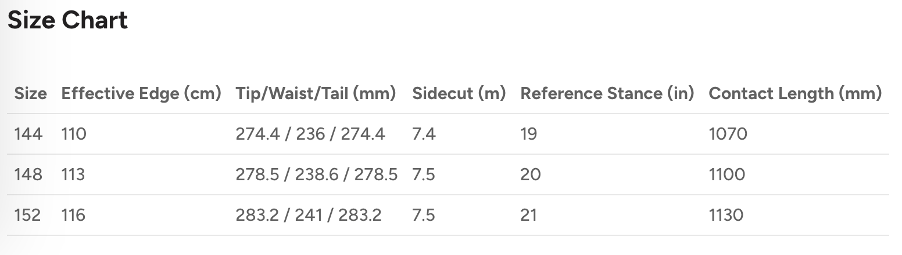Select the reference stance value 19
902x255 pixels.
[x=529, y=134]
